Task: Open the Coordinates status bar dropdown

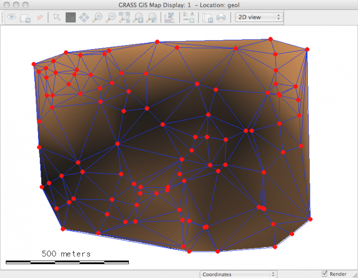Action: pyautogui.click(x=238, y=274)
